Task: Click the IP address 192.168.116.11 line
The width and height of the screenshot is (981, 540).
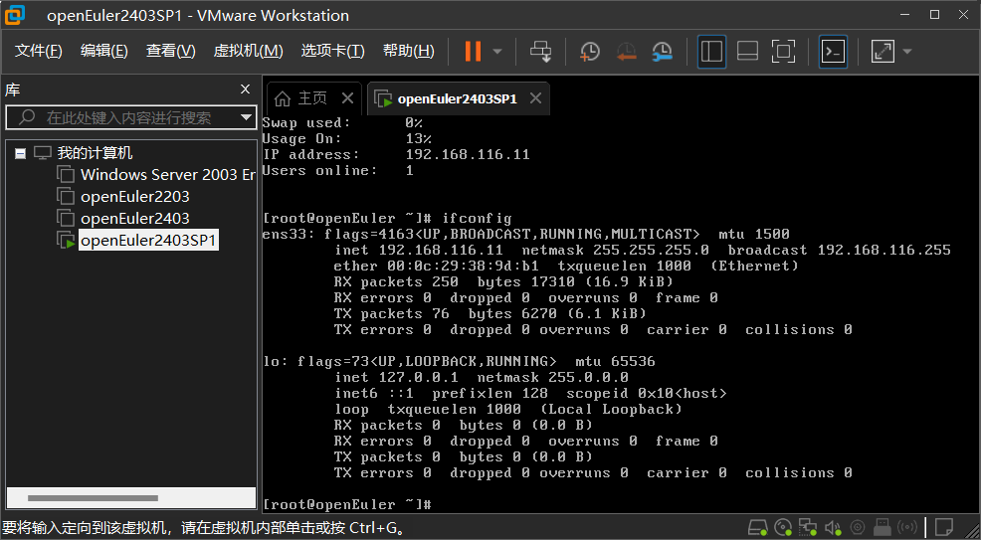Action: tap(396, 154)
